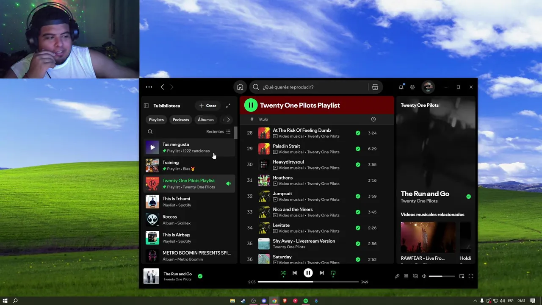Pause playback in the bottom bar
The width and height of the screenshot is (542, 305).
tap(308, 273)
